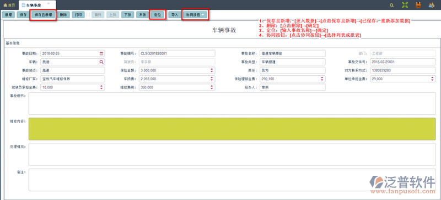Select the 车辆事故 tab

(x=35, y=5)
